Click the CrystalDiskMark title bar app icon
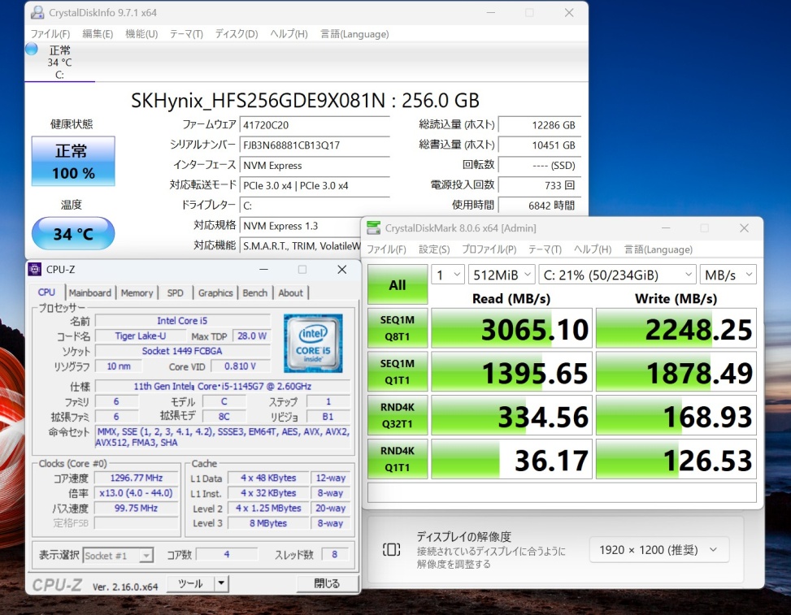The width and height of the screenshot is (791, 615). pos(374,228)
